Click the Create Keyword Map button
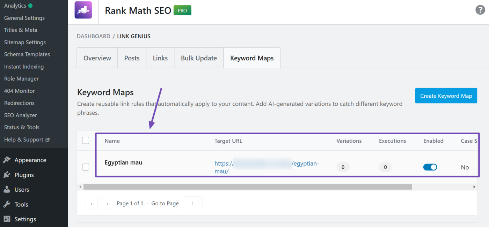The image size is (489, 227). 446,96
